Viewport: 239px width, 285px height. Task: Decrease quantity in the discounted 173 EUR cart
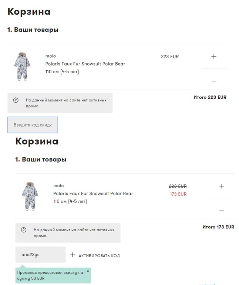point(222,210)
